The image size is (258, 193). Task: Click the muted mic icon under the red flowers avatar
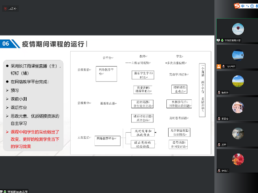click(x=219, y=171)
